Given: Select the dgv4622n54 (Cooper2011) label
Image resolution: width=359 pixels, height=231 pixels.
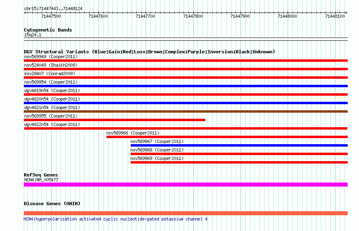Looking at the screenshot, I should click(52, 124).
